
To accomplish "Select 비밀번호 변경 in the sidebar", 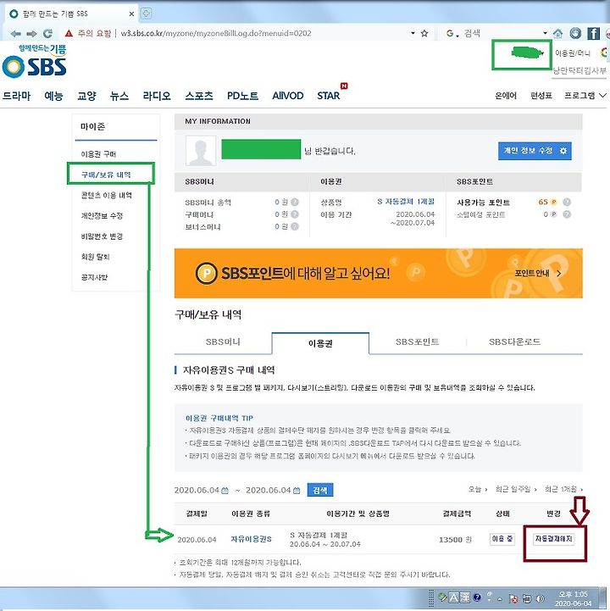I will click(x=102, y=236).
